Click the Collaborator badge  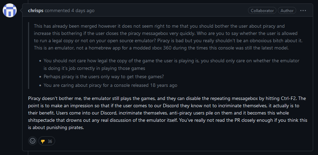(262, 11)
